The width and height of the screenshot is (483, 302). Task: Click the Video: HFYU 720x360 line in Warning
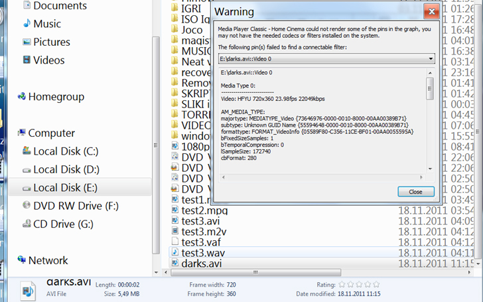click(x=273, y=99)
